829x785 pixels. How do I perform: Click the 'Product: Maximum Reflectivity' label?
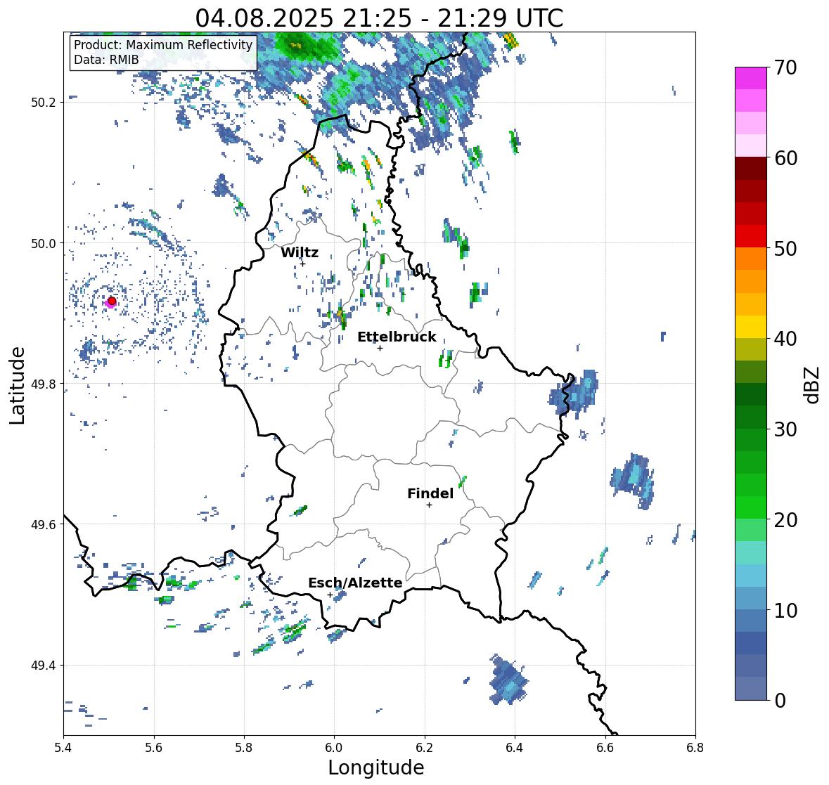(x=163, y=45)
